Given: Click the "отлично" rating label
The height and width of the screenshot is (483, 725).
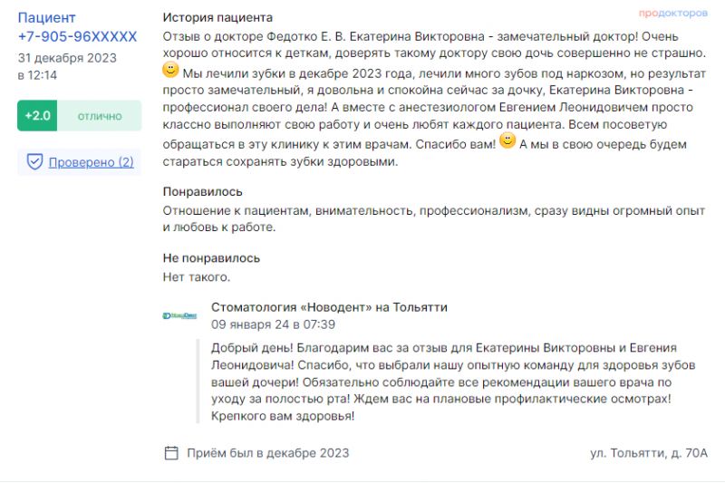Looking at the screenshot, I should [x=100, y=116].
